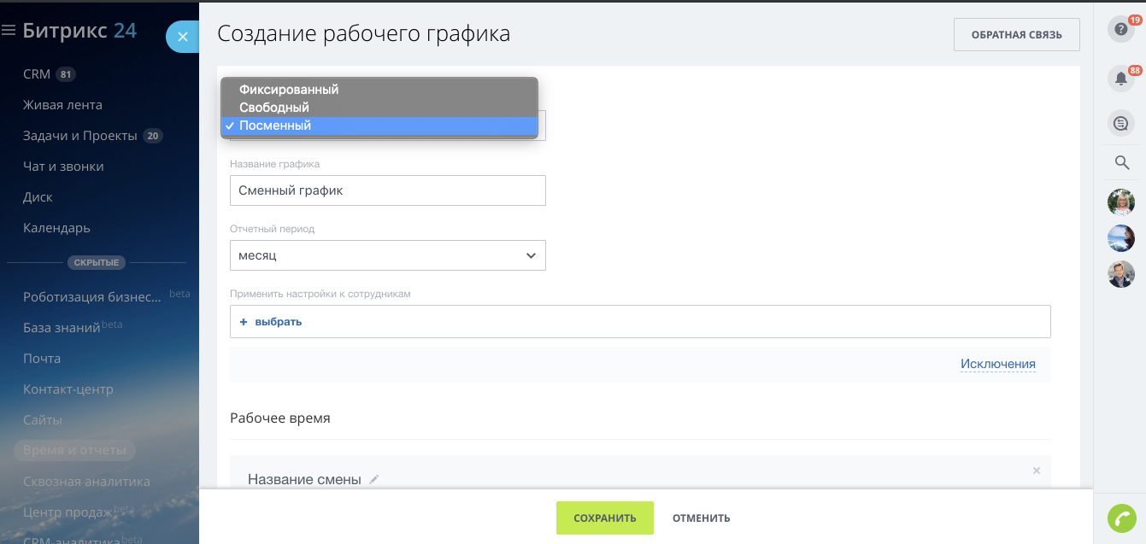This screenshot has height=544, width=1146.
Task: Click the "Обратная связь" button
Action: (1016, 34)
